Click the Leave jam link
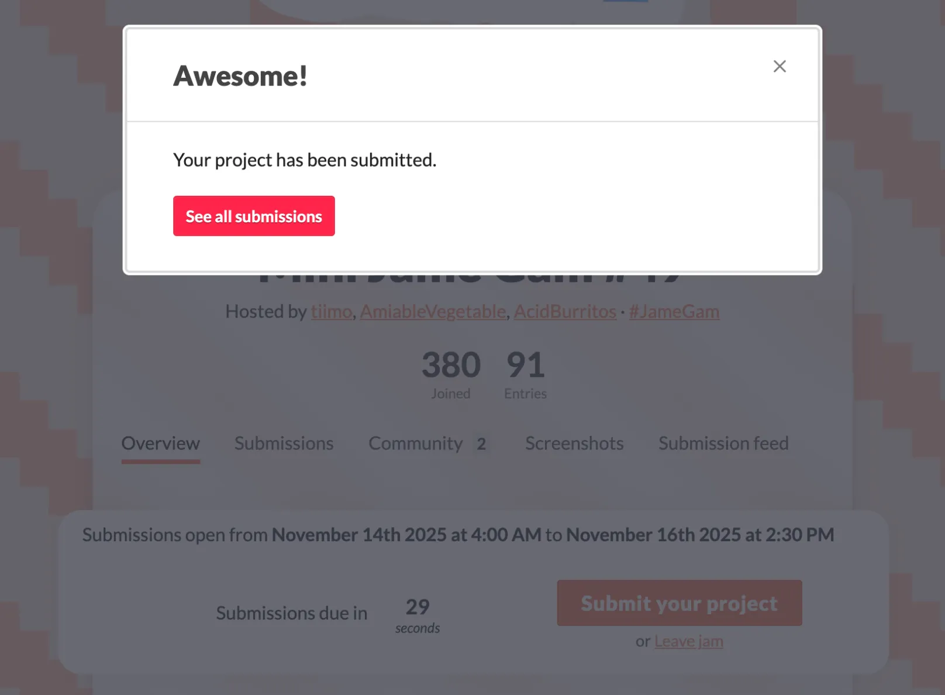Screen dimensions: 945x695 (688, 641)
